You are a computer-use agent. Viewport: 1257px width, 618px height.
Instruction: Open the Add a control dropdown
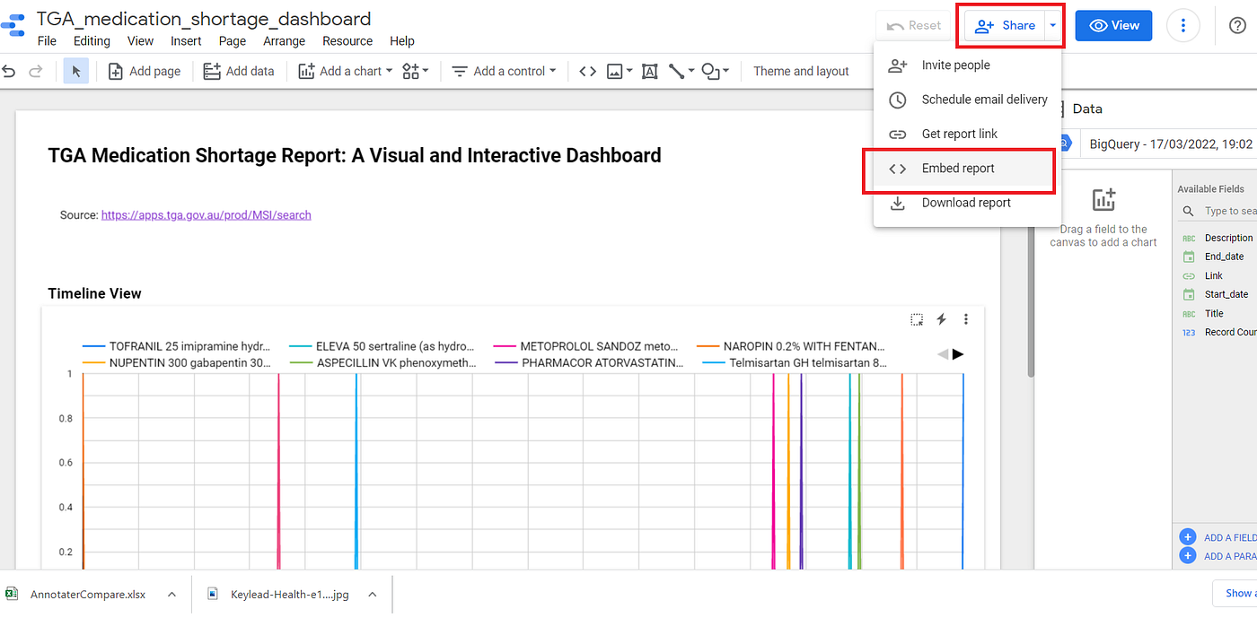coord(503,71)
